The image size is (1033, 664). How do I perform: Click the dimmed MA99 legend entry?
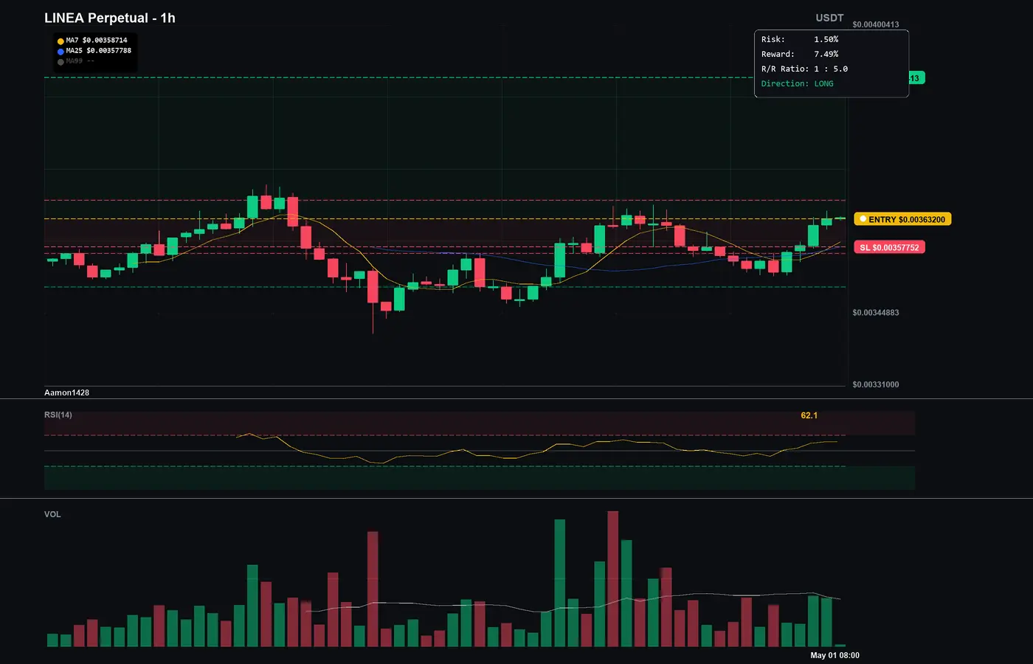click(80, 61)
